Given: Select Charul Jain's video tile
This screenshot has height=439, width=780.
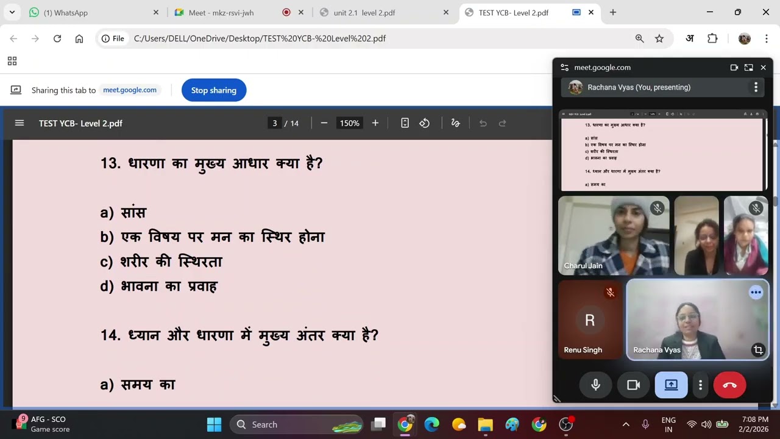Looking at the screenshot, I should point(614,235).
